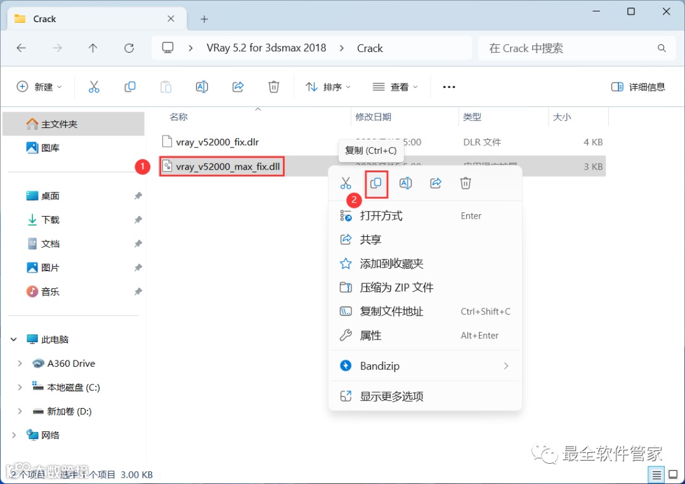Image resolution: width=685 pixels, height=484 pixels.
Task: Expand the 网络 tree node
Action: (x=14, y=435)
